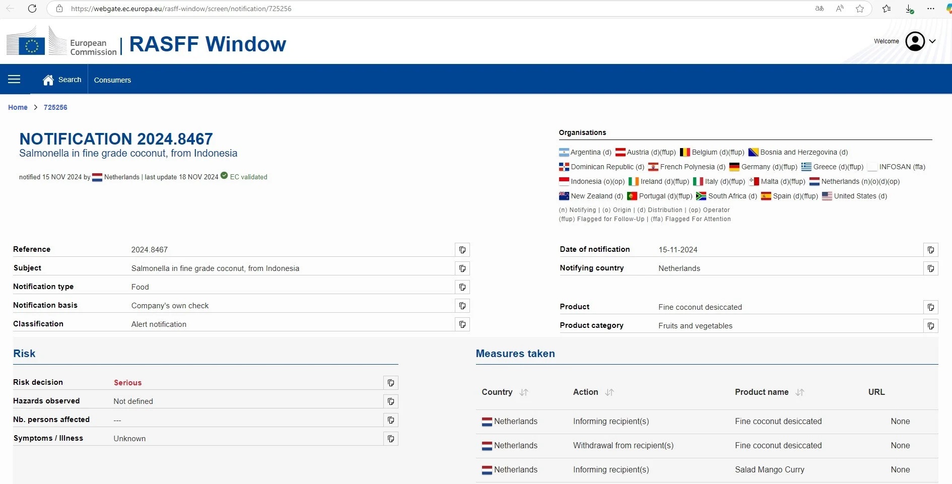
Task: Sort measures table by Action
Action: (x=609, y=392)
